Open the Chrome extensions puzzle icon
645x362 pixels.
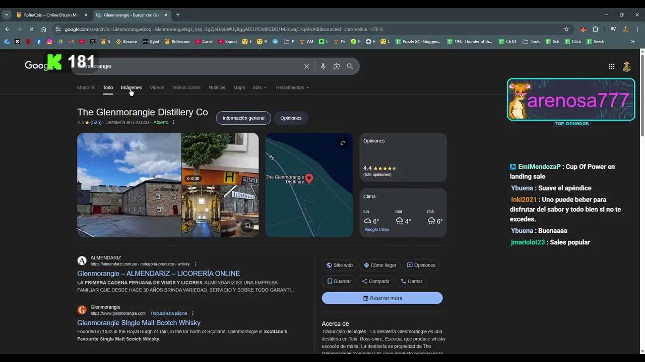coord(596,29)
